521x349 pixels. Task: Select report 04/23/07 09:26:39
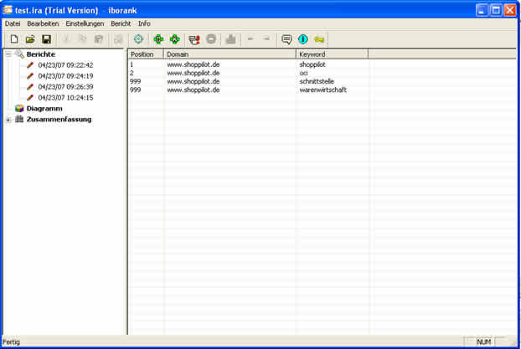click(65, 87)
